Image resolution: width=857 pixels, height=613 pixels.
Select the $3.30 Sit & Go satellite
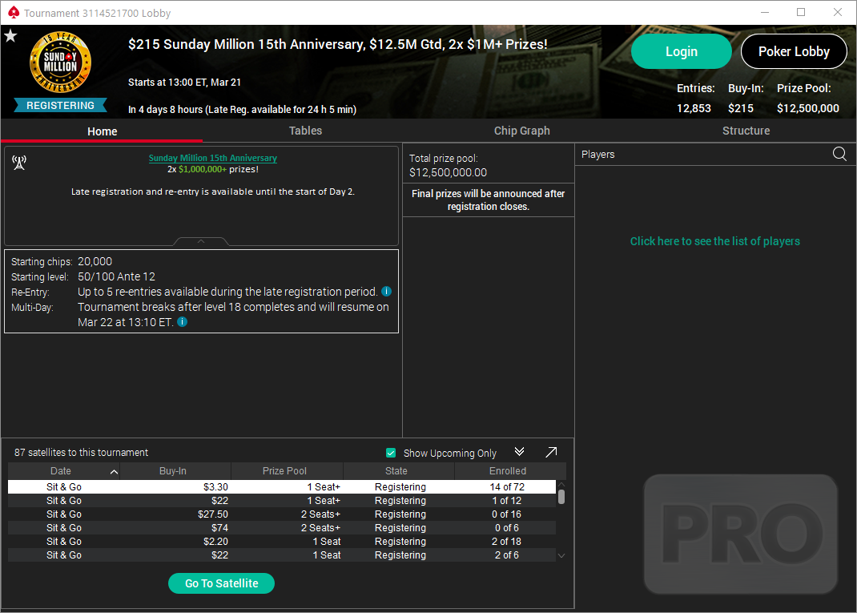point(281,486)
